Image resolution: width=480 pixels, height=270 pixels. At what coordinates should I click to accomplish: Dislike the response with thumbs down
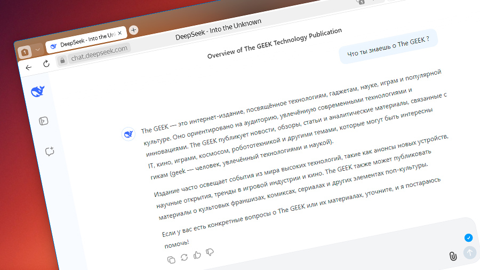[x=210, y=252]
